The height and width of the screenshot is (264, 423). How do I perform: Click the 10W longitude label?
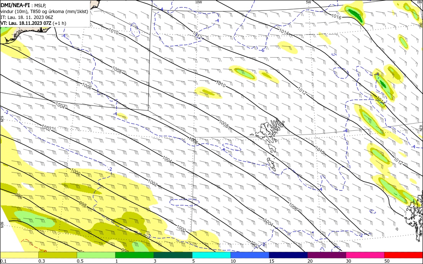[x=198, y=2]
